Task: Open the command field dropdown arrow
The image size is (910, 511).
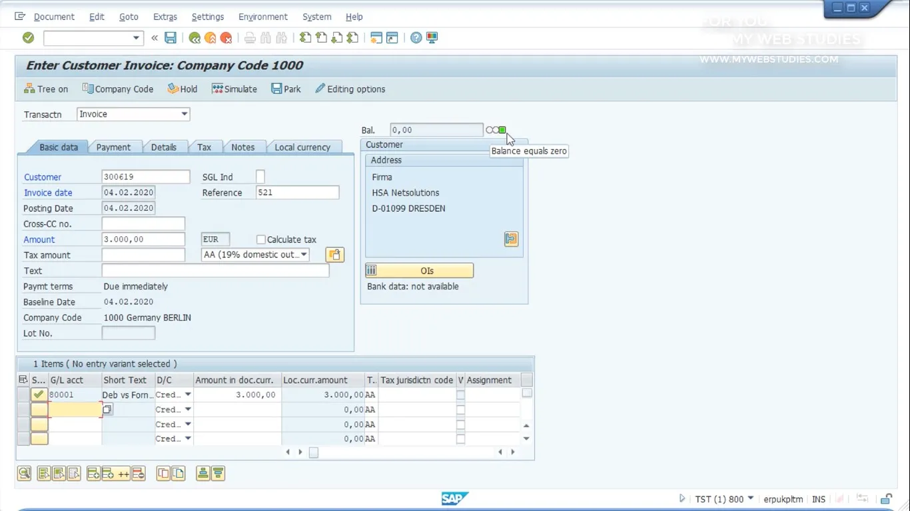Action: click(137, 38)
